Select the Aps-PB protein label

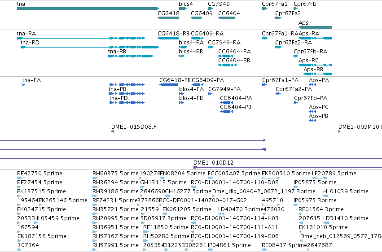[x=318, y=116]
